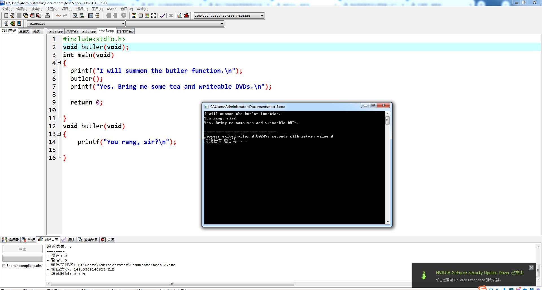Open the TDM-GCC compiler selection dropdown
The width and height of the screenshot is (542, 290).
click(x=229, y=16)
